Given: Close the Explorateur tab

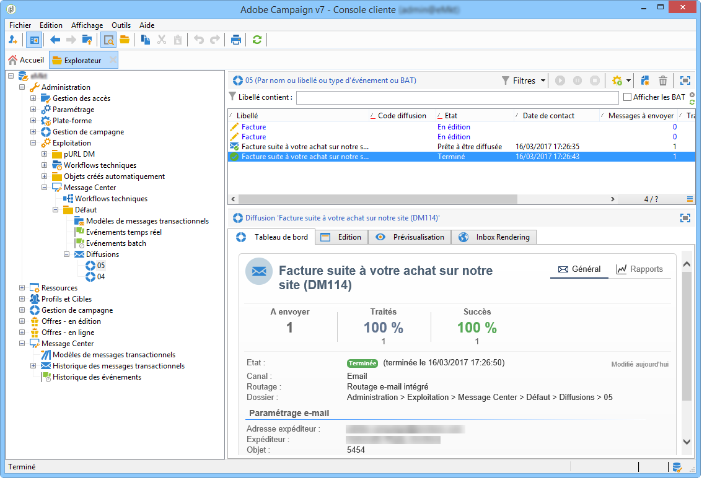Looking at the screenshot, I should pos(113,60).
